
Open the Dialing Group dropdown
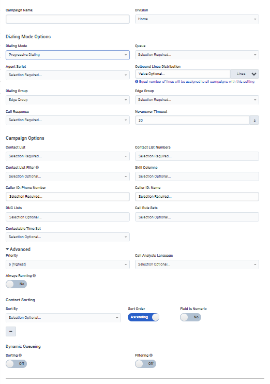68,100
